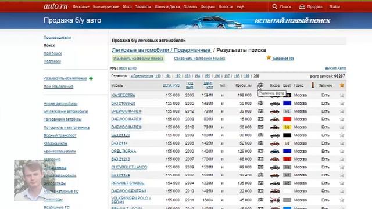Click body type car icon in OPEL TIGRA A row

(x=275, y=151)
